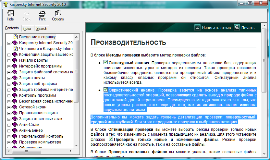
Task: Switch to the Search tab
Action: (42, 29)
